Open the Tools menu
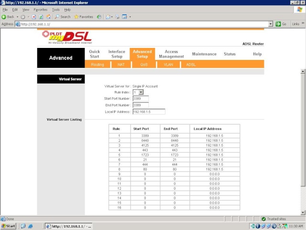Viewport: 306px width, 230px height. click(55, 10)
